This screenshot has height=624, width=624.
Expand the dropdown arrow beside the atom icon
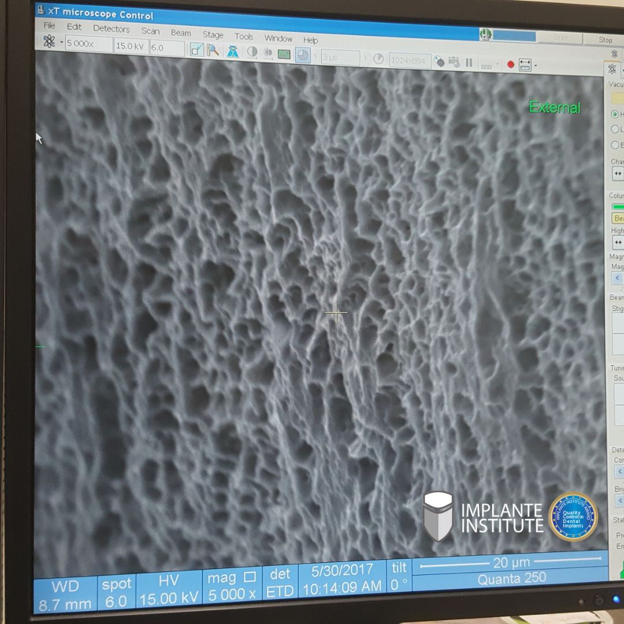(x=61, y=43)
